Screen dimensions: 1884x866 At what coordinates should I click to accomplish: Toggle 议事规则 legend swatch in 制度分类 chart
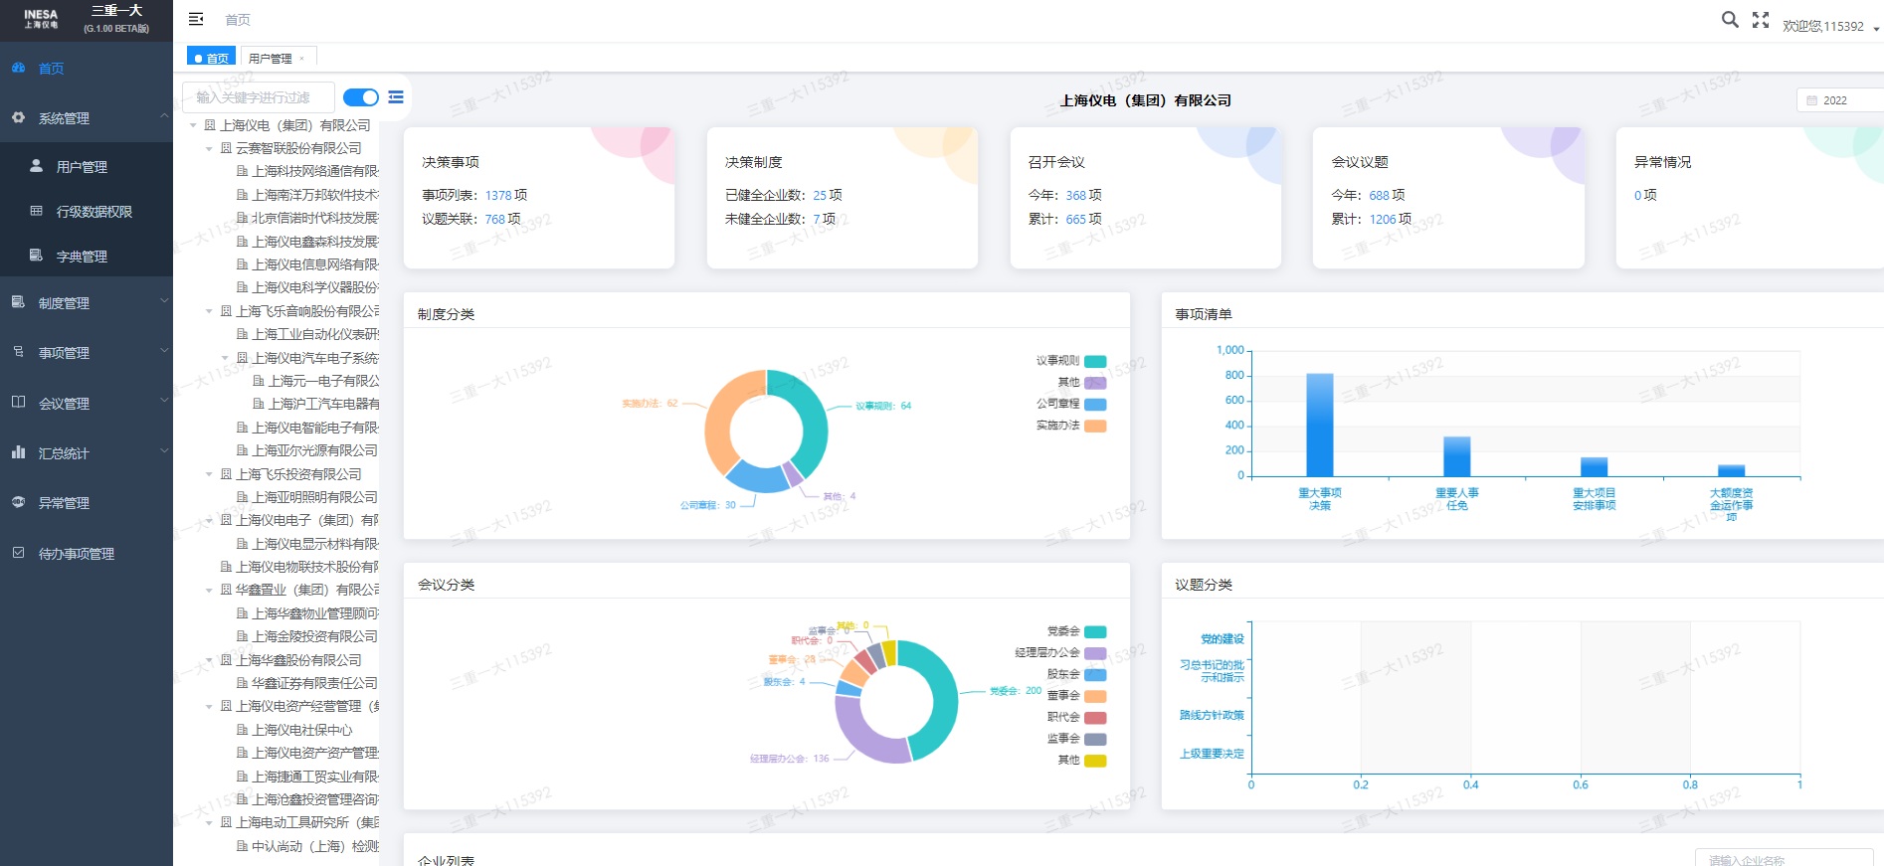click(1095, 361)
